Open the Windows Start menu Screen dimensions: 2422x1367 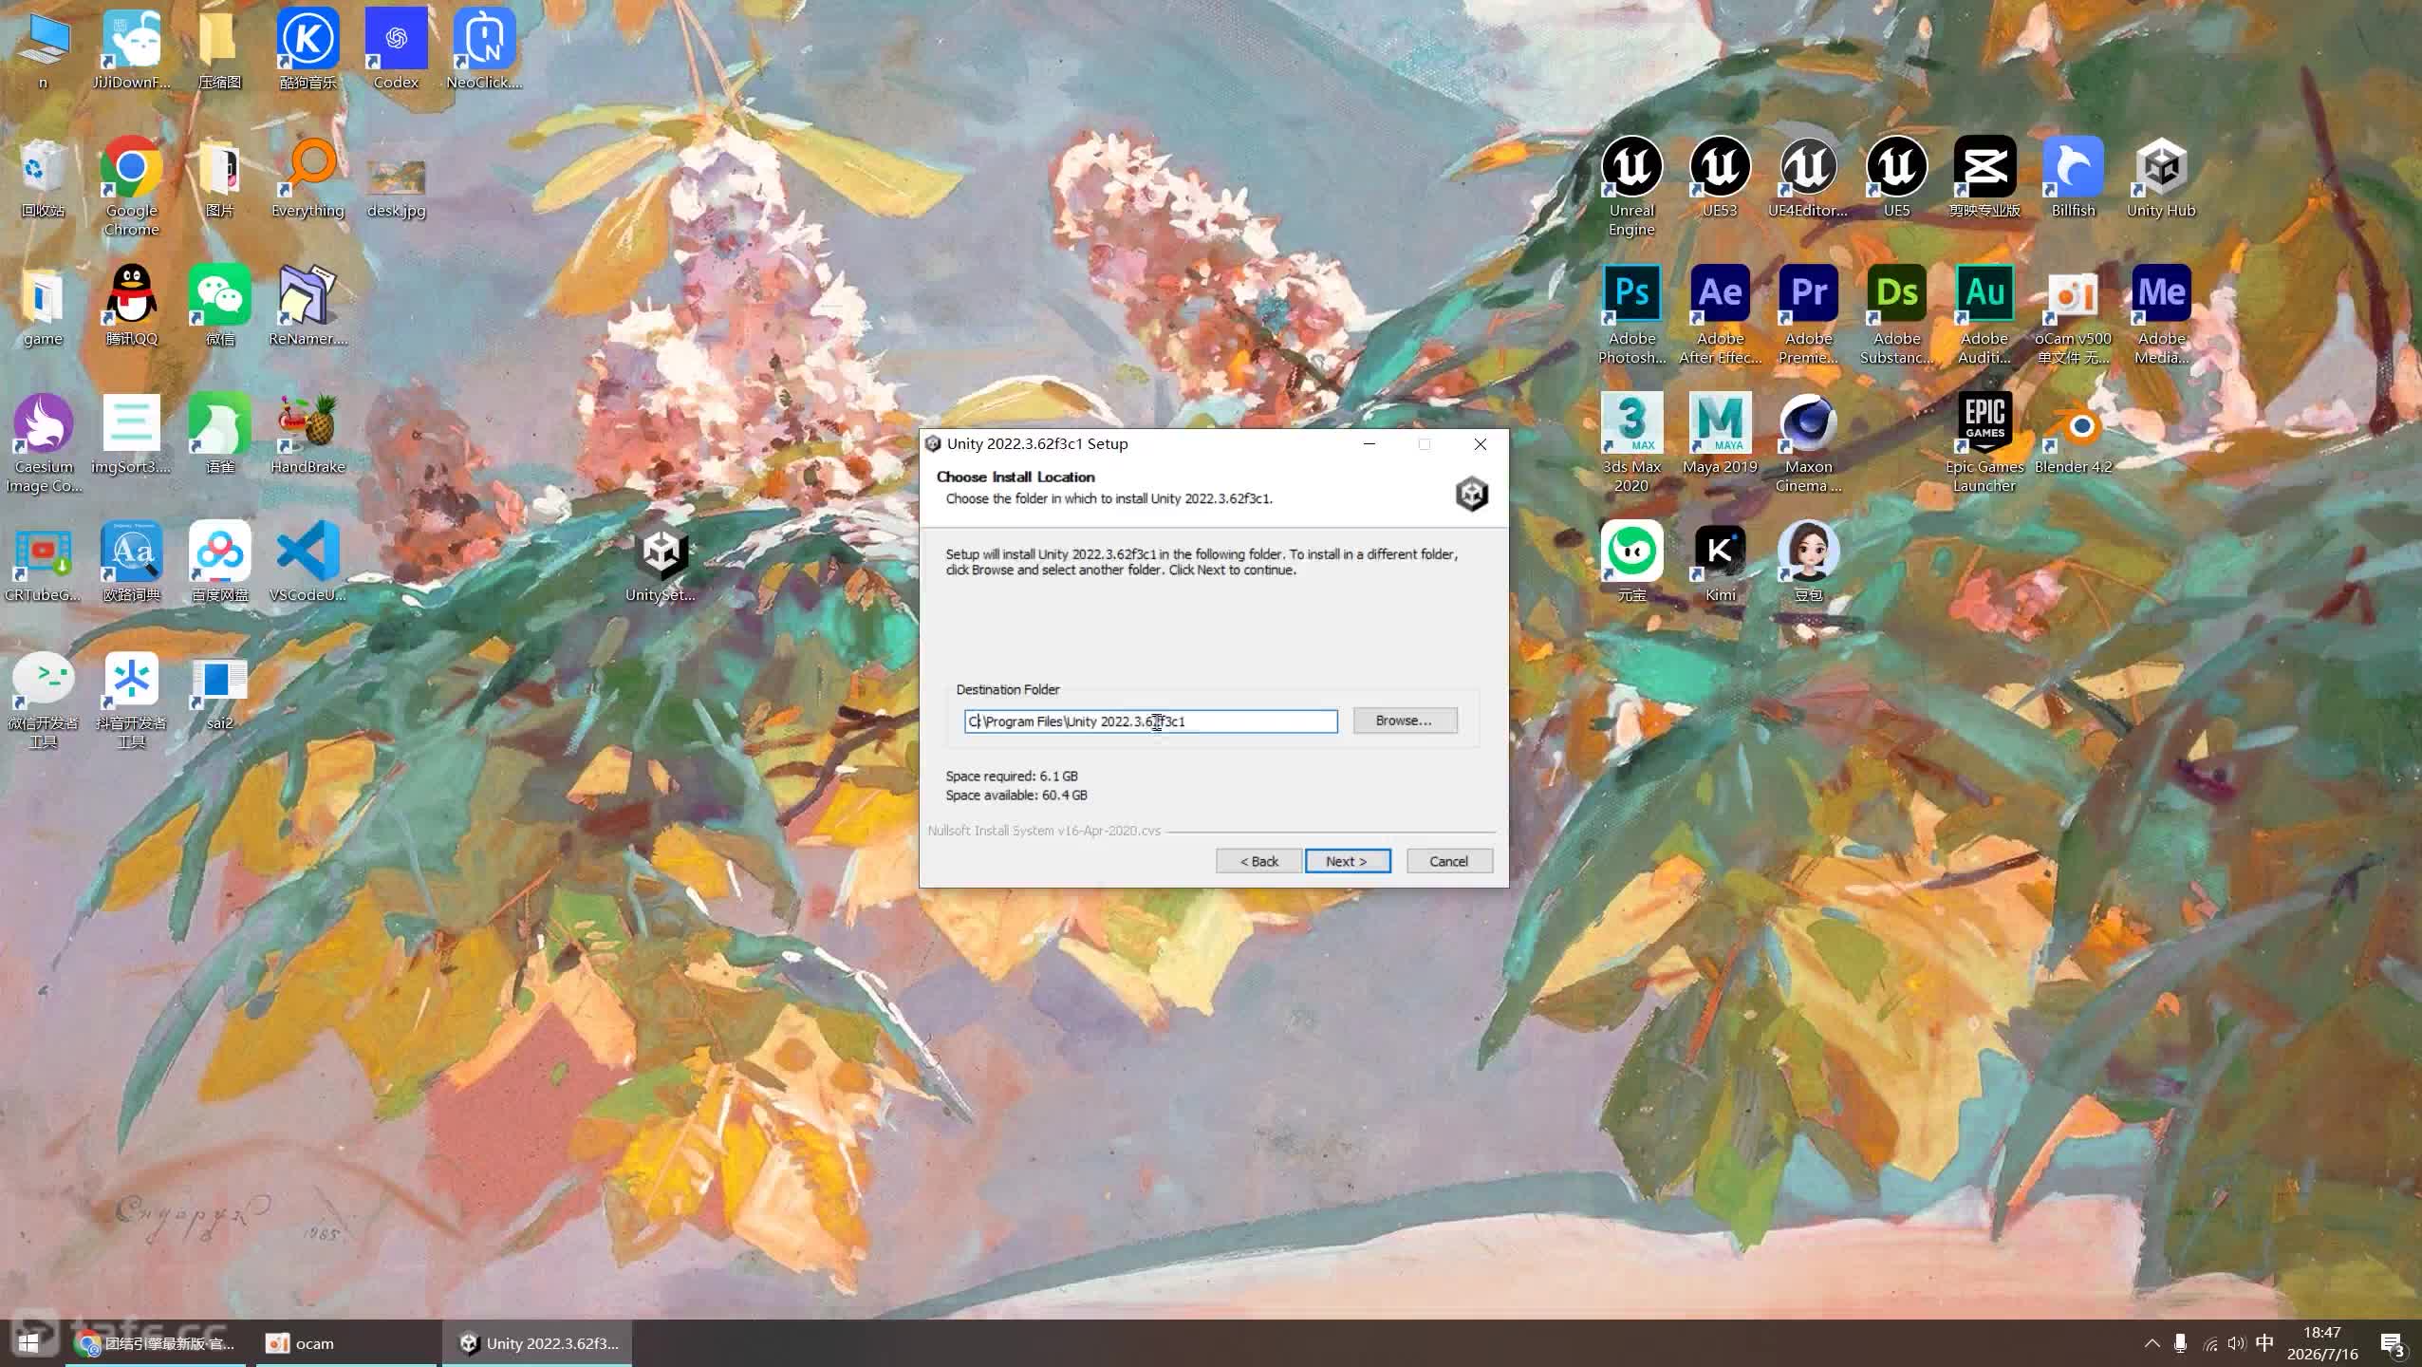(28, 1343)
